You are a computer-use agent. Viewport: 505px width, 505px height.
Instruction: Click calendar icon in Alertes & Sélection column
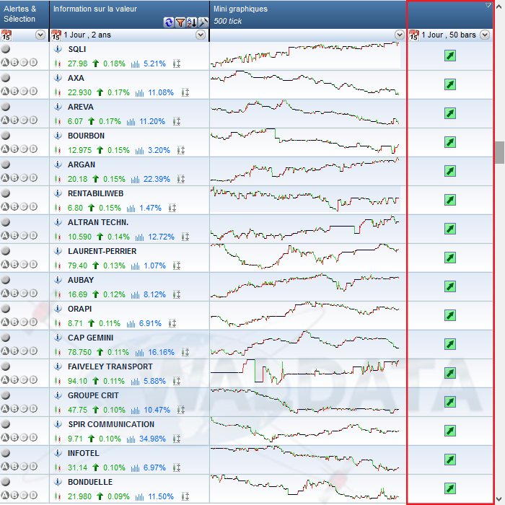click(6, 35)
